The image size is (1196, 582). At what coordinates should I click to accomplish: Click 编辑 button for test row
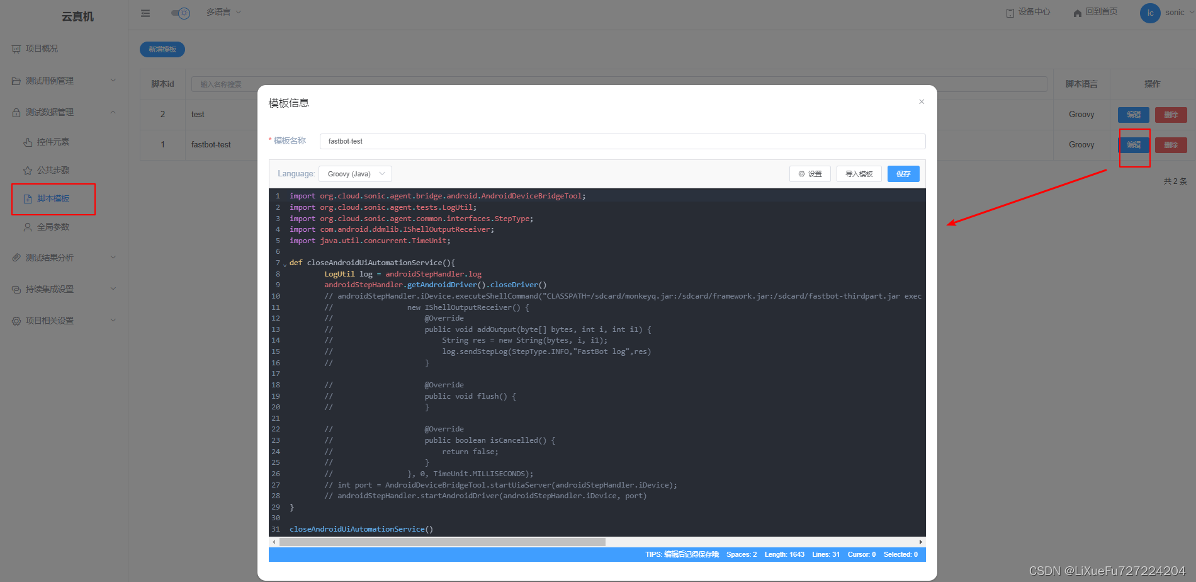[x=1134, y=115]
